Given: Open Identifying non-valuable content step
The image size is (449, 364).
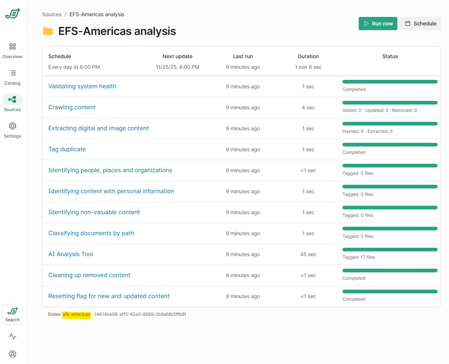Looking at the screenshot, I should coord(94,212).
